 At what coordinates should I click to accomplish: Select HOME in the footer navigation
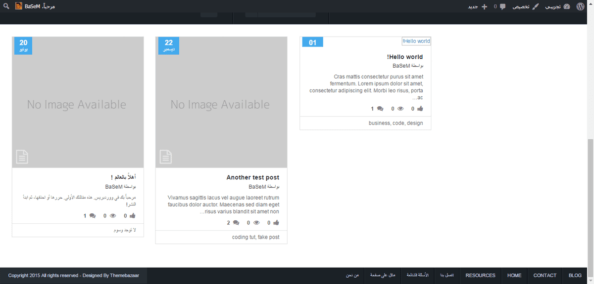(514, 275)
